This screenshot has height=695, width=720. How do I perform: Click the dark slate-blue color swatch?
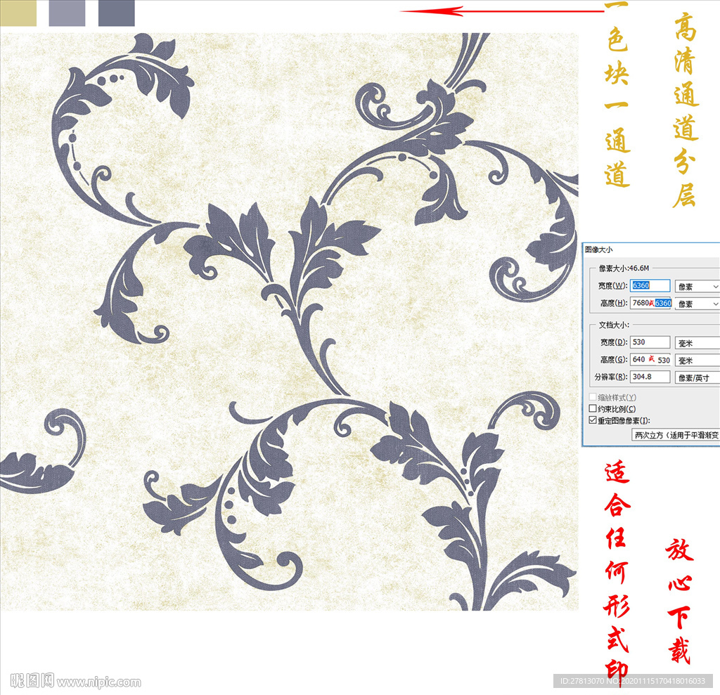117,13
